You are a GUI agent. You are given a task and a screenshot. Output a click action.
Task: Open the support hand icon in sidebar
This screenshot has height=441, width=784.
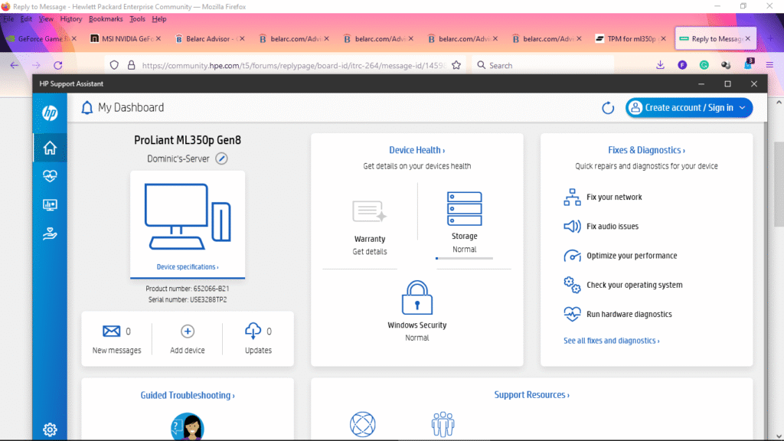50,234
